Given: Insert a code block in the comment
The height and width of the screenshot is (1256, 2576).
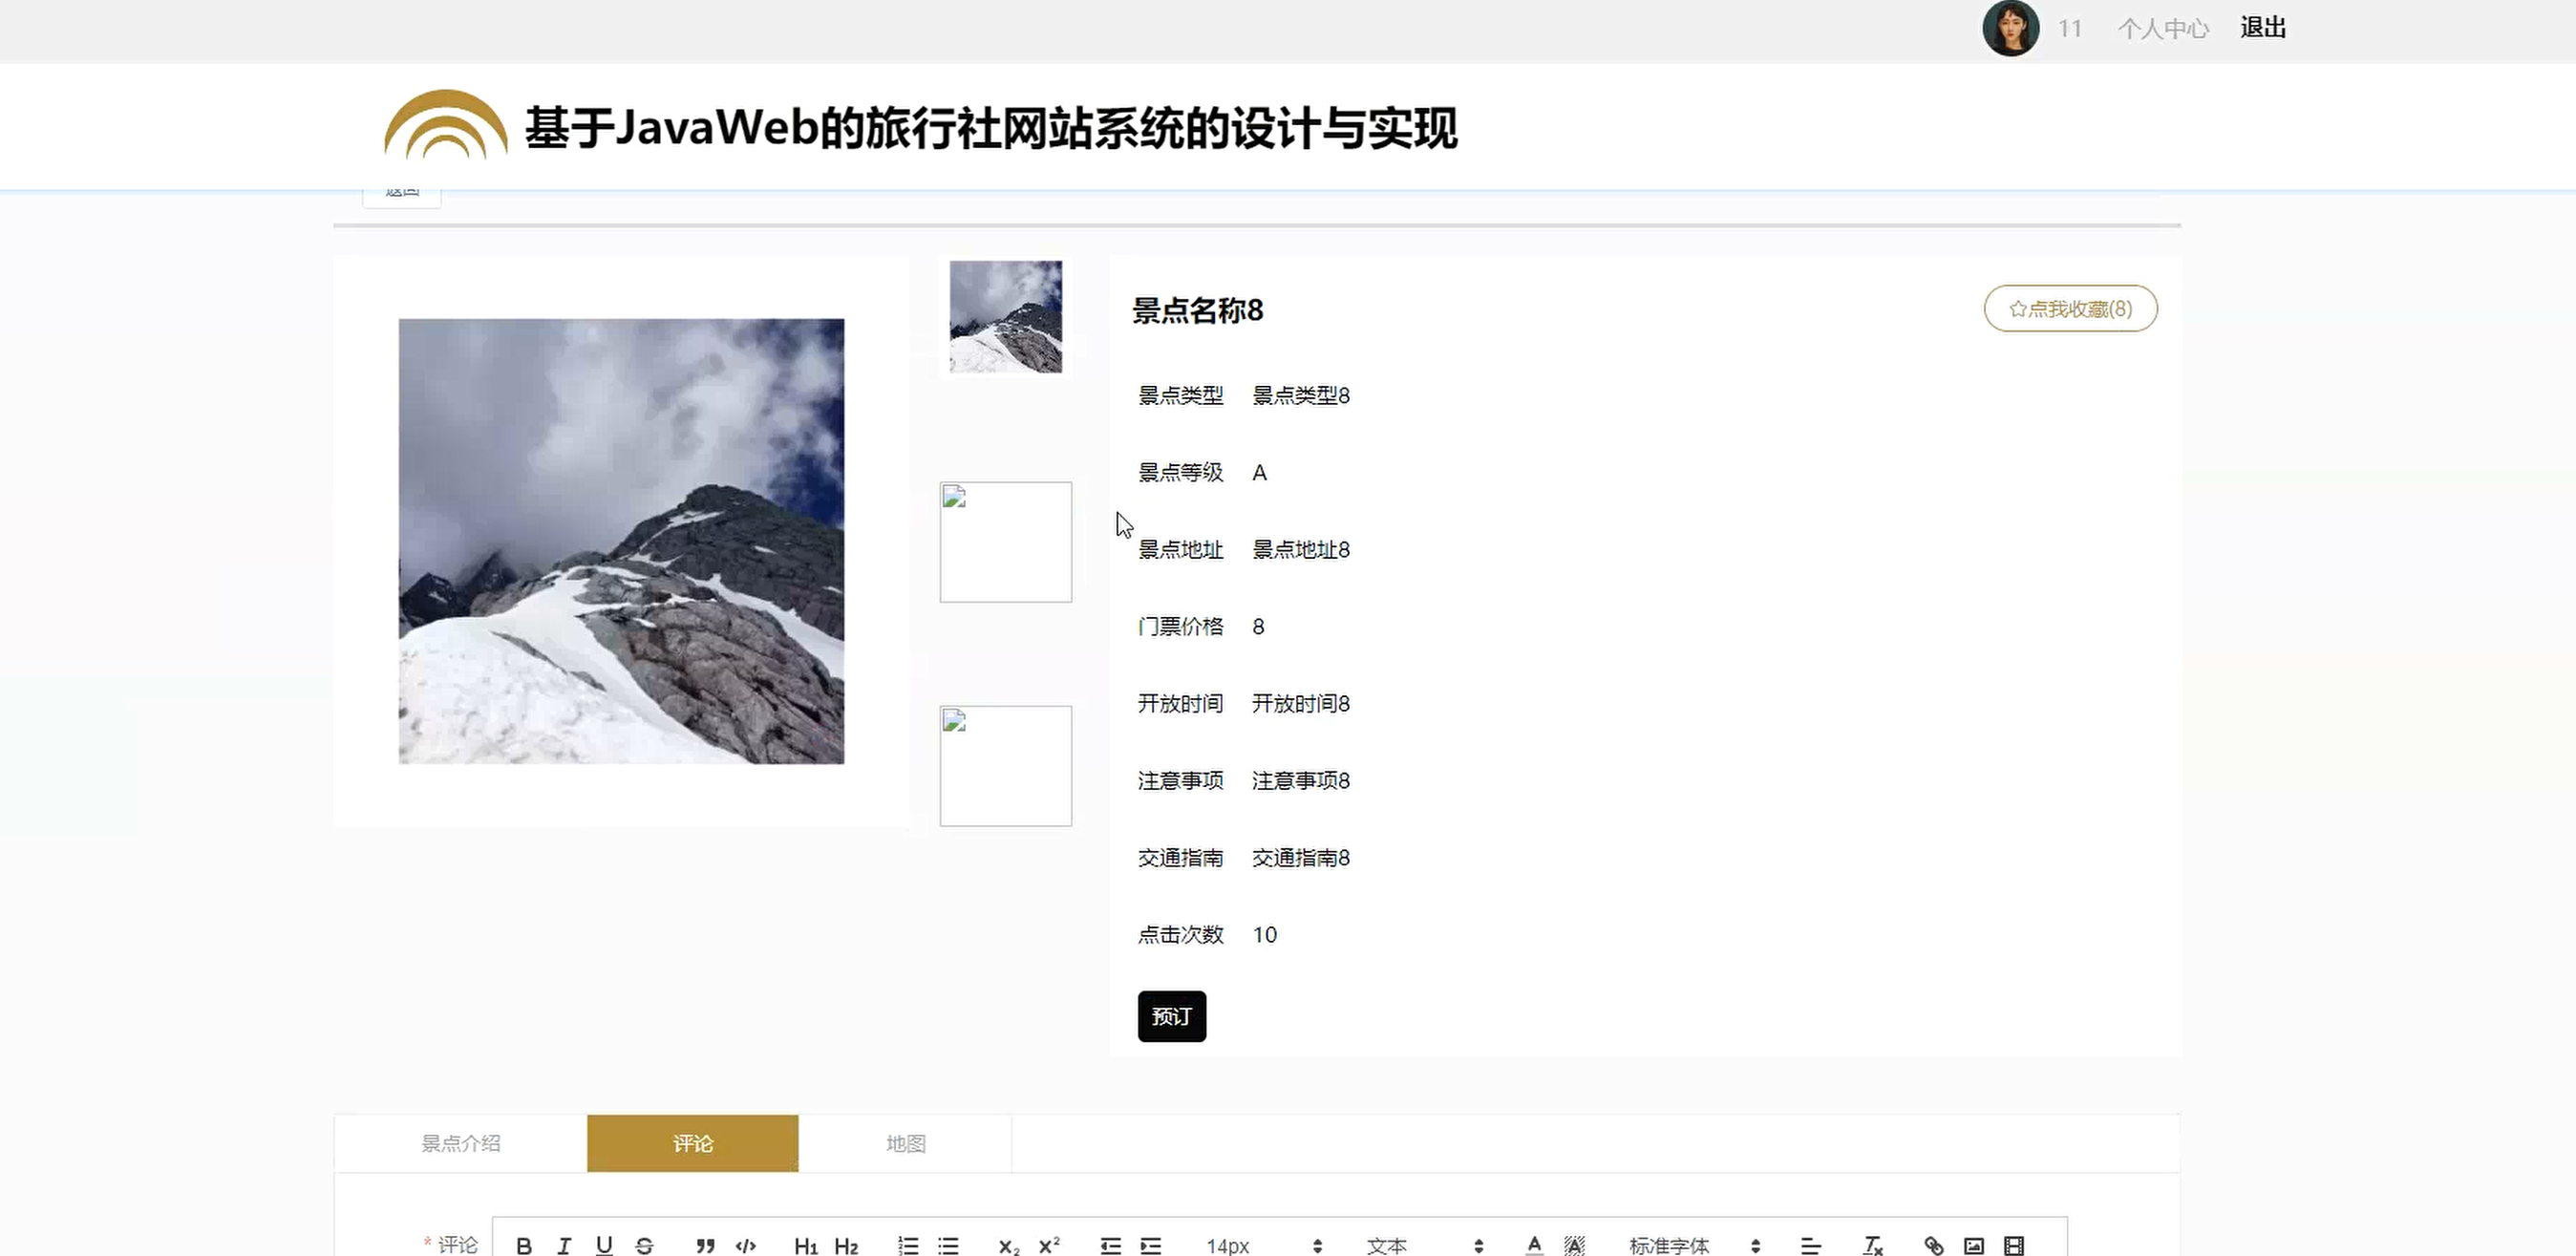Looking at the screenshot, I should coord(745,1245).
